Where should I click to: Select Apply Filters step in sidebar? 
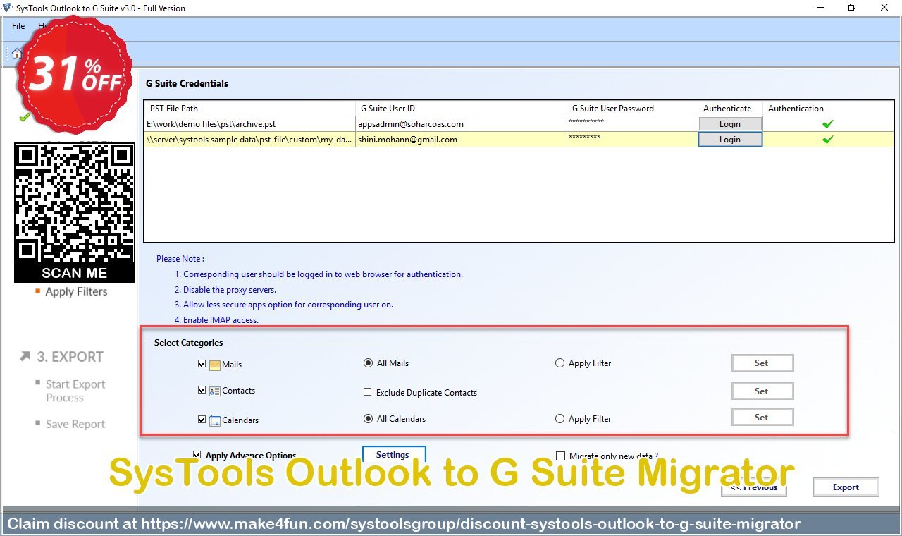76,292
